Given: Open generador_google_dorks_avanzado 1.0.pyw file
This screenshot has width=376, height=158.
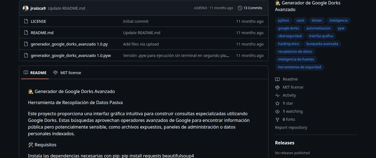Looking at the screenshot, I should 71,56.
